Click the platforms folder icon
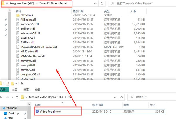The image size is (176, 119). (18, 15)
